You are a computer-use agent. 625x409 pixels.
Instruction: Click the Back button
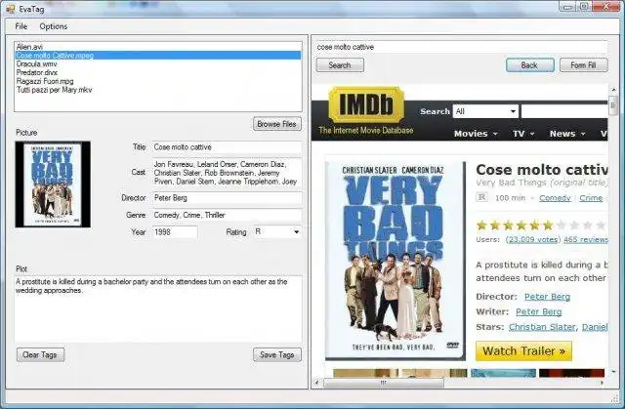(529, 65)
